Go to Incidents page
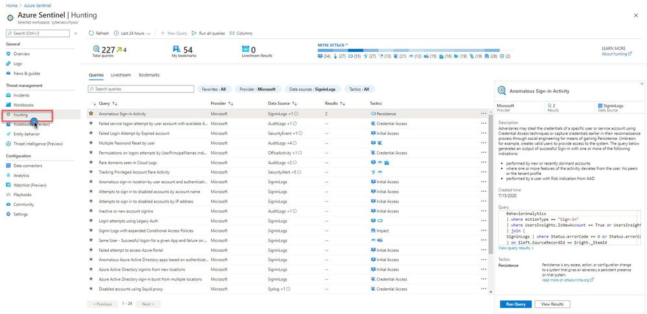The height and width of the screenshot is (314, 647). tap(21, 95)
